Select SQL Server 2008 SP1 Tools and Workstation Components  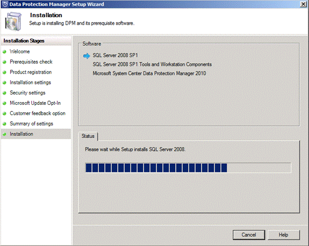[x=152, y=64]
